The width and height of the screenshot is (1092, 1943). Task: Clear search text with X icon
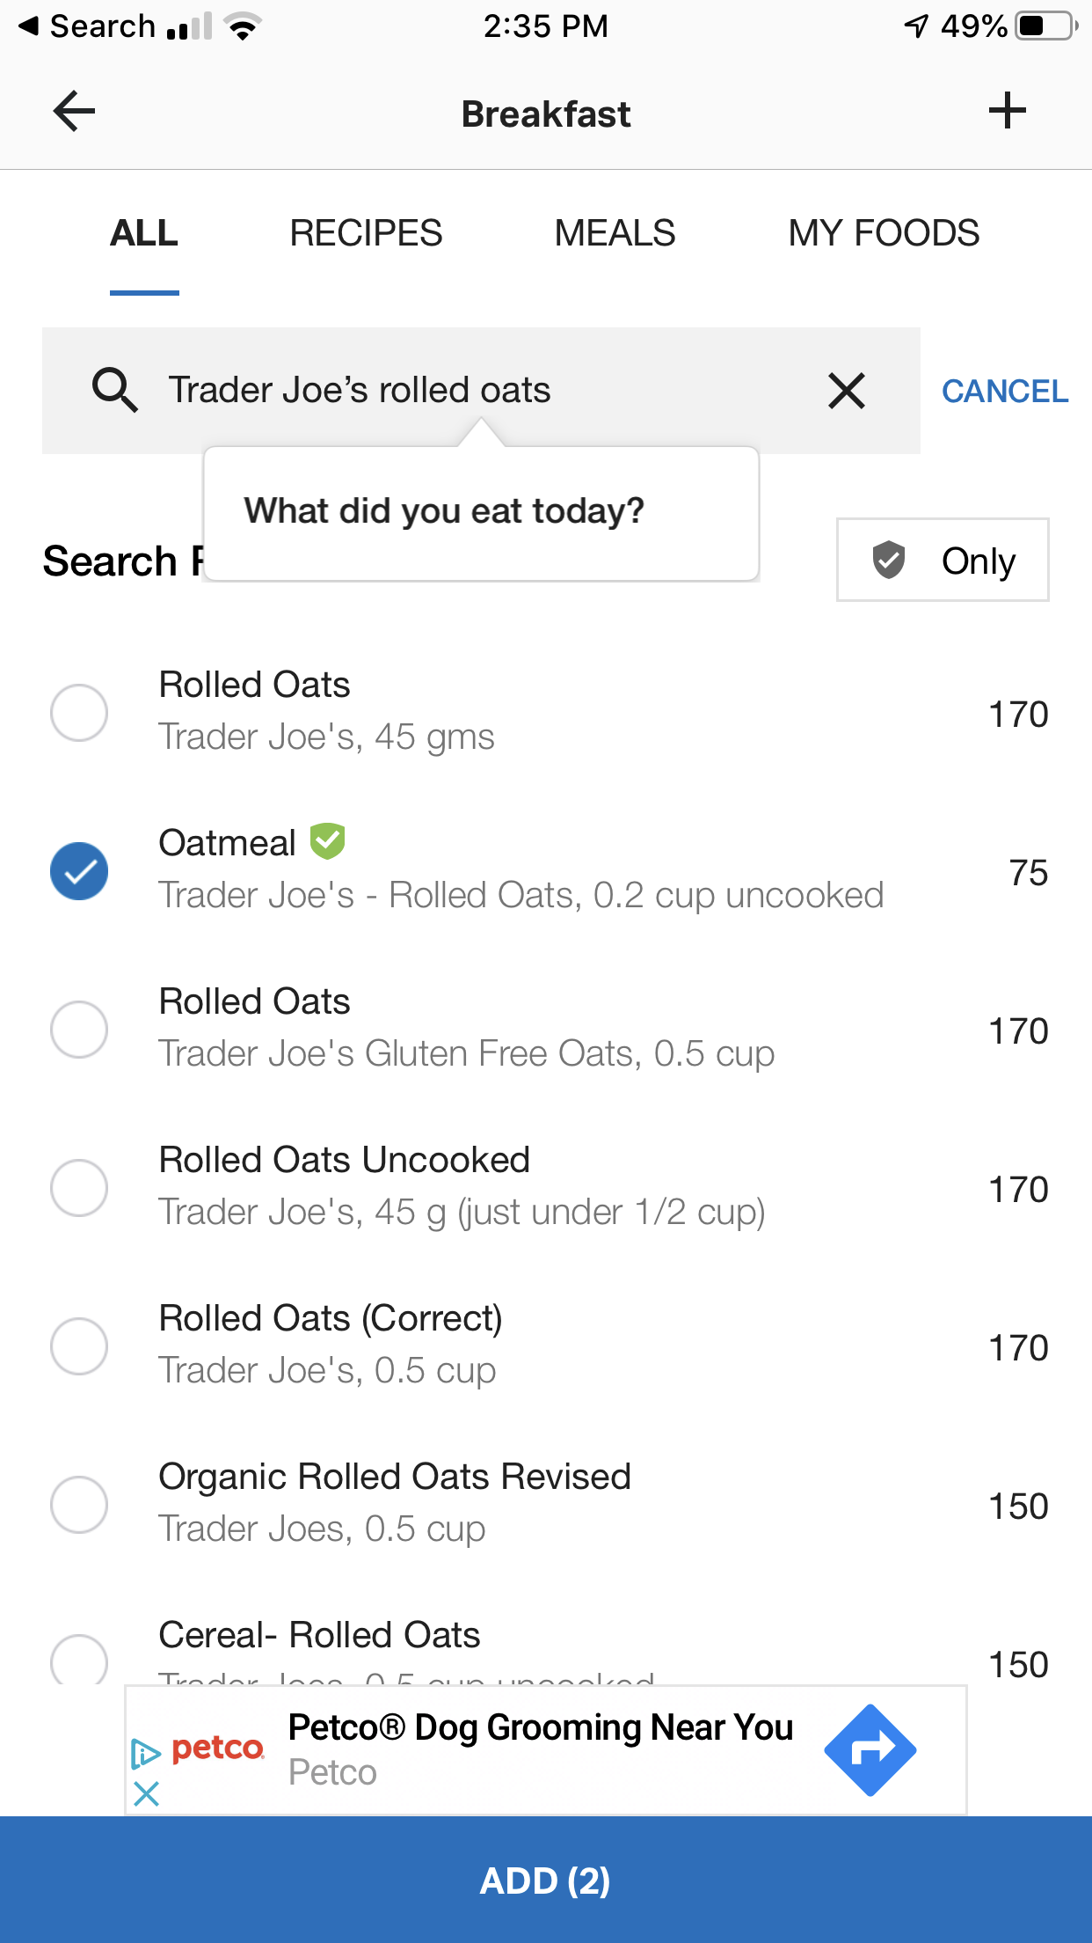click(846, 391)
